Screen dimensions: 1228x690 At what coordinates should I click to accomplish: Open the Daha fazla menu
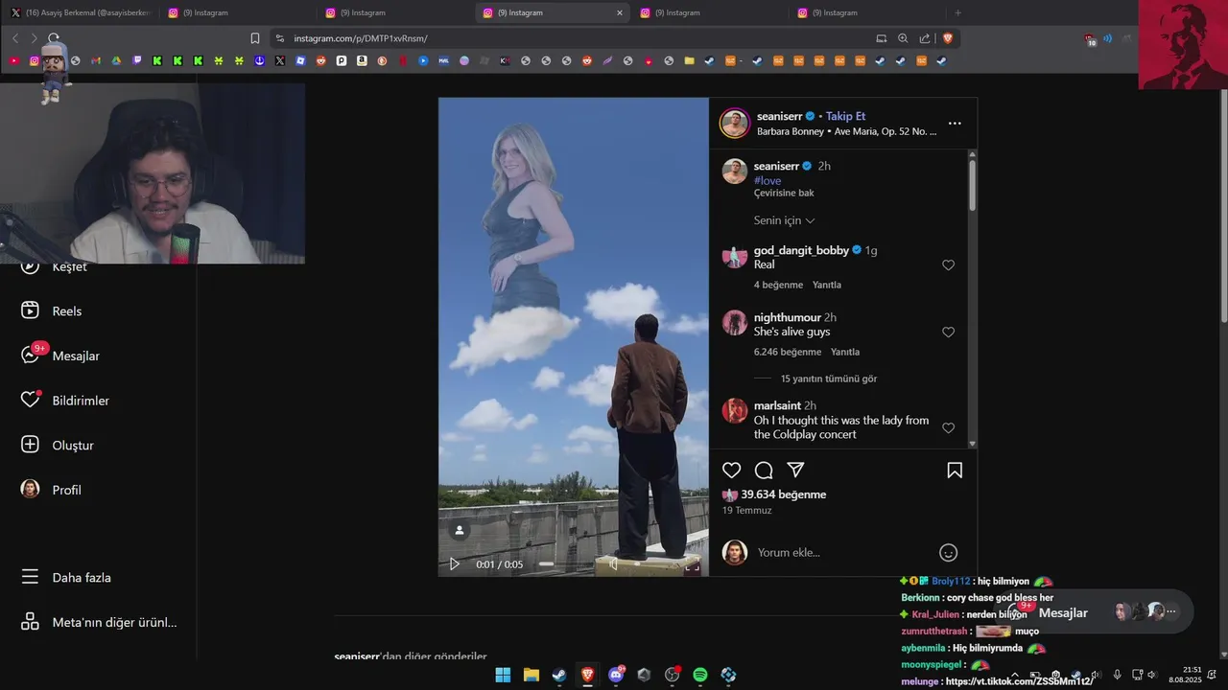click(65, 578)
